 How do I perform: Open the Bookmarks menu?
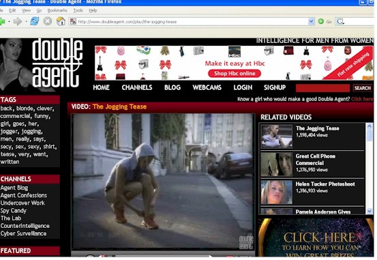click(57, 10)
